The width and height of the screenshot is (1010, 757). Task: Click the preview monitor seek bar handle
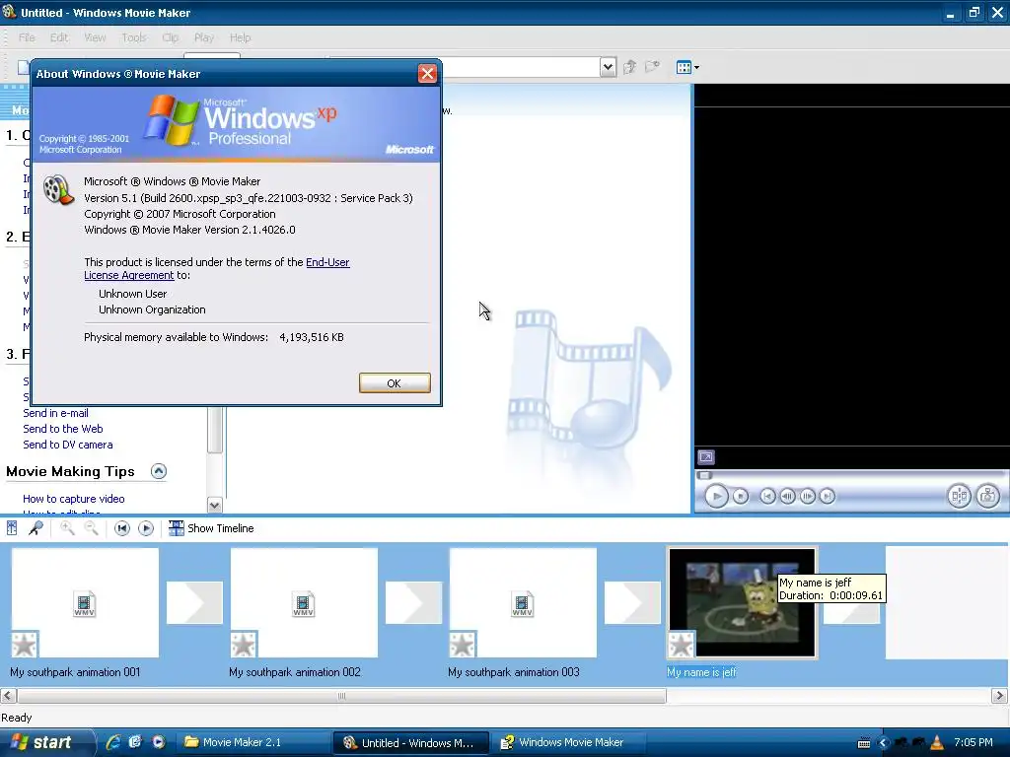pos(704,475)
